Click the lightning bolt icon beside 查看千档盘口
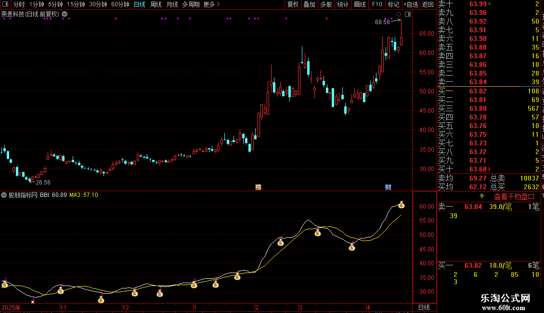The image size is (544, 313). point(482,196)
